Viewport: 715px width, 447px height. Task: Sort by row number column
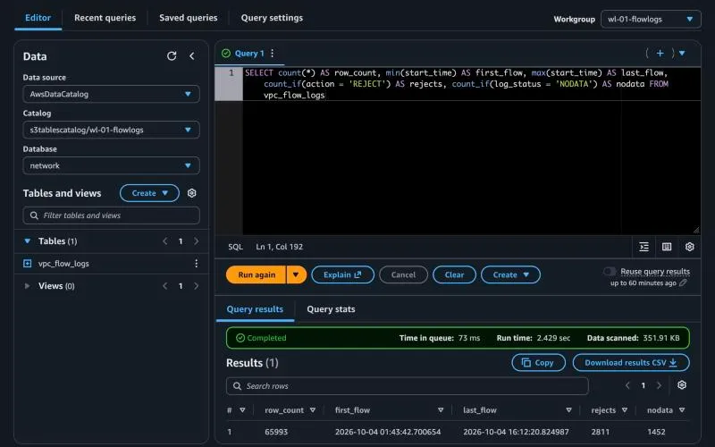coord(242,410)
